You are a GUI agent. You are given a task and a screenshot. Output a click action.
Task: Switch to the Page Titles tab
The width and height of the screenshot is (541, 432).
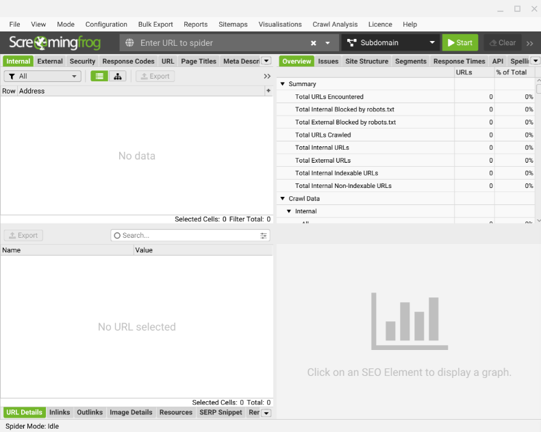click(x=199, y=62)
